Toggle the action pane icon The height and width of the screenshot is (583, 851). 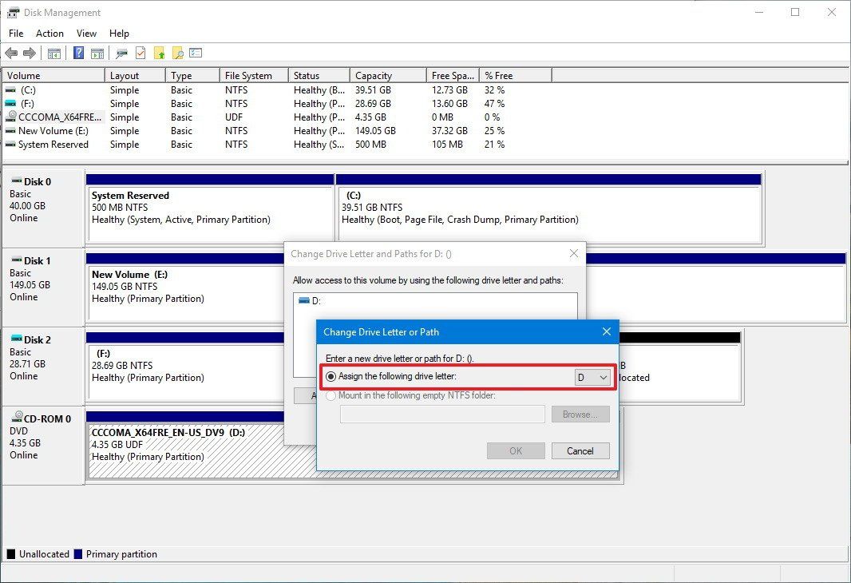pos(97,53)
